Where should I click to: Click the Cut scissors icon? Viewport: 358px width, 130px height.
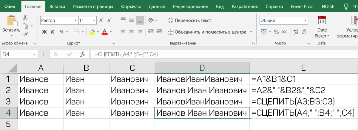[x=25, y=18]
